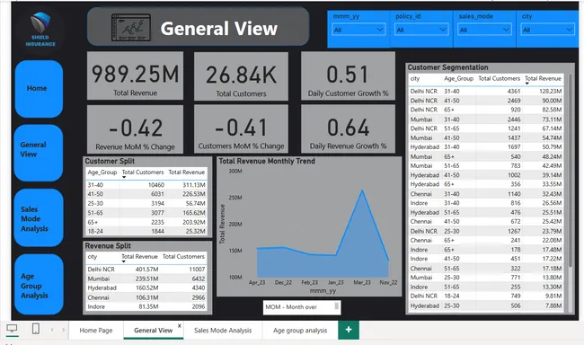Viewport: 584px width, 345px height.
Task: Switch to mobile layout view icon
Action: pyautogui.click(x=36, y=329)
